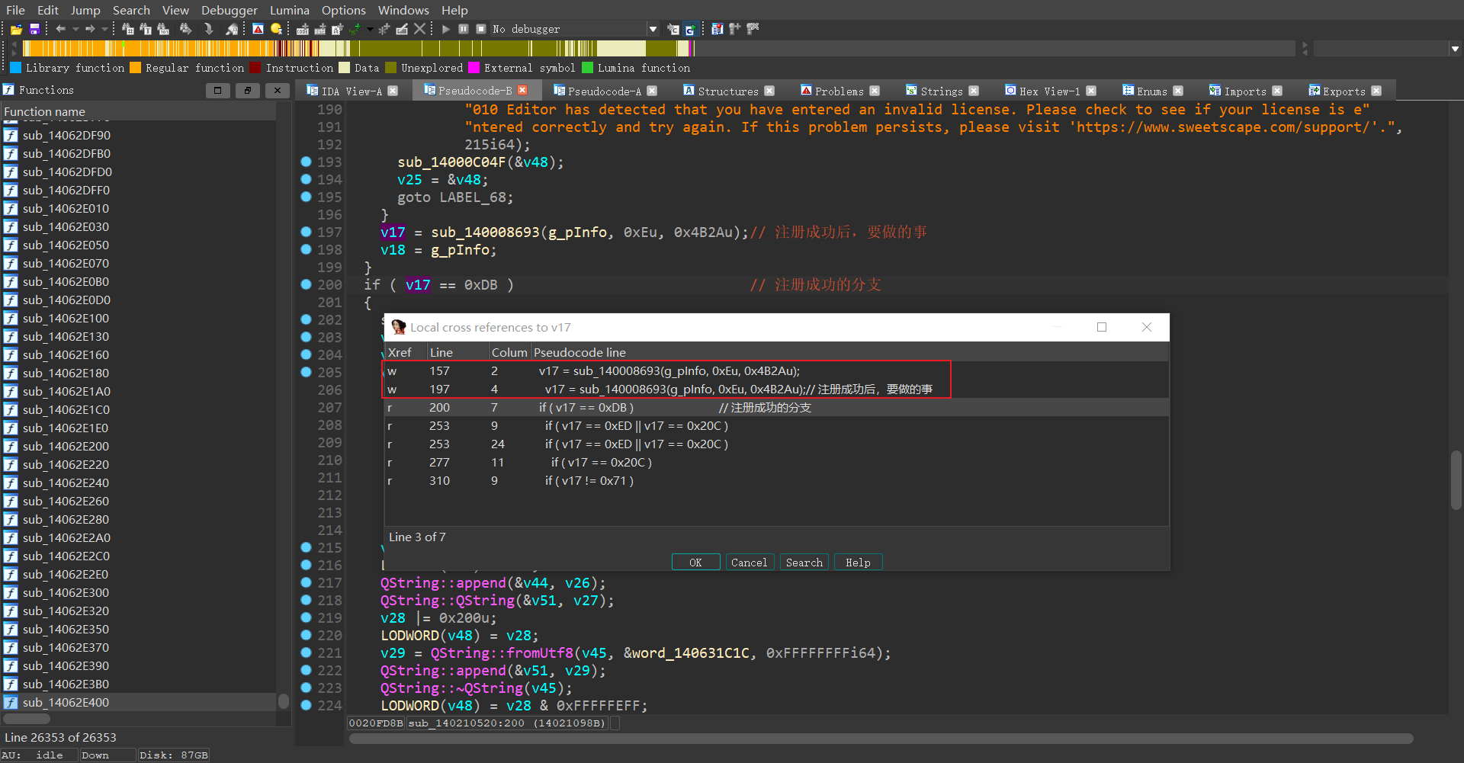Switch to the Strings tab
Viewport: 1464px width, 763px height.
click(941, 91)
